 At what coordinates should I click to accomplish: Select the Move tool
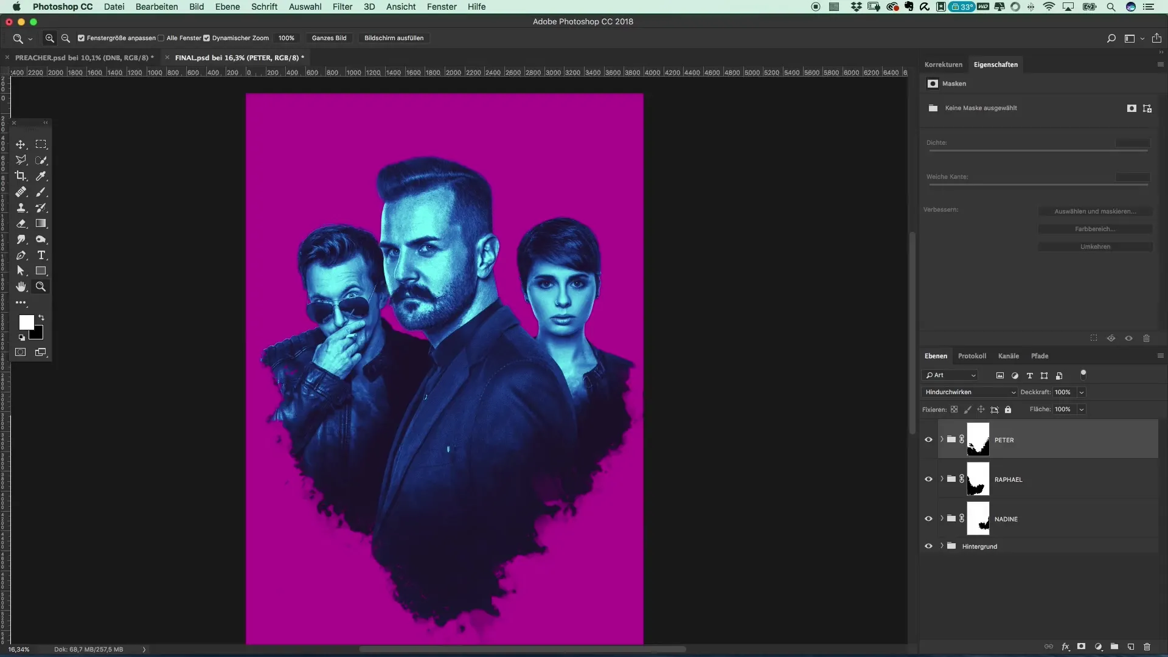coord(21,144)
